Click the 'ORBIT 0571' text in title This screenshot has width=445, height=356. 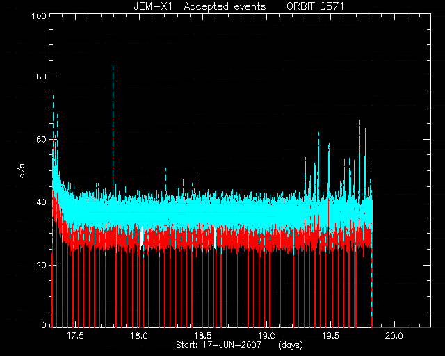pos(315,6)
